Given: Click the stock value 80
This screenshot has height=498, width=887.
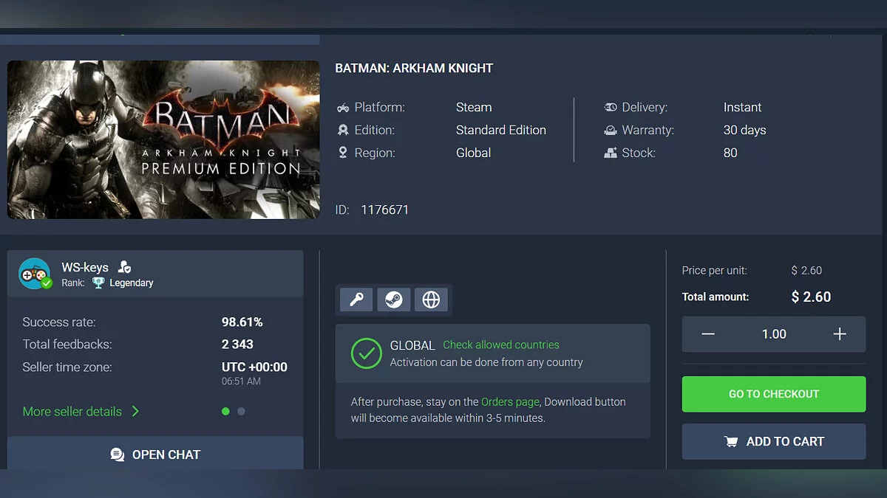Looking at the screenshot, I should [730, 153].
